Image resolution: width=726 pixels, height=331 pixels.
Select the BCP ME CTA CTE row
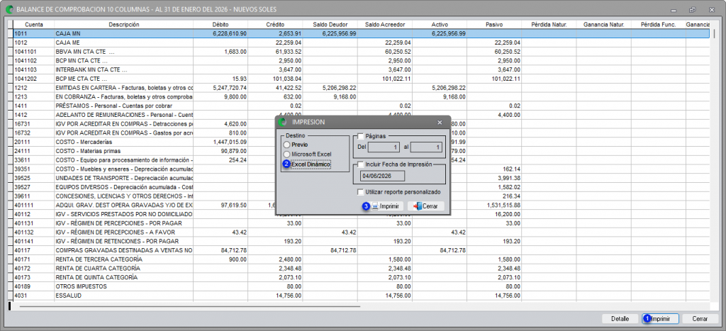(361, 79)
